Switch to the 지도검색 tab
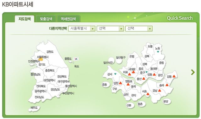Viewport: 201px width, 119px height. [24, 19]
